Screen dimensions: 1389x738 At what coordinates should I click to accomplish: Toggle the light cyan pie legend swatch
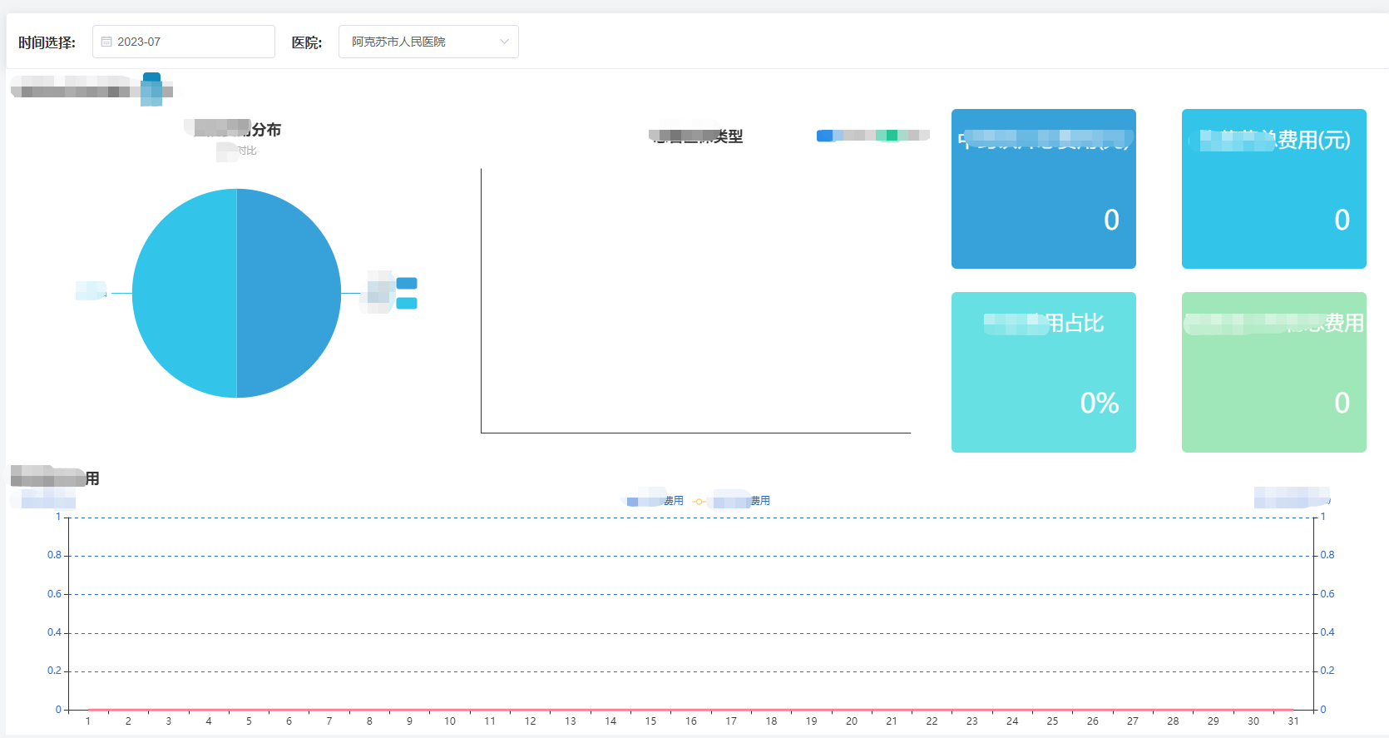click(x=407, y=303)
